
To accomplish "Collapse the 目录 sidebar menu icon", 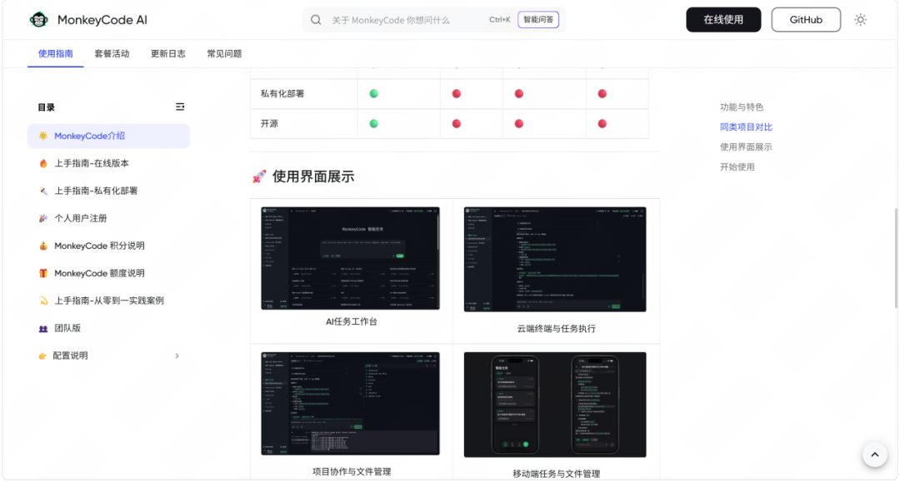I will point(180,107).
